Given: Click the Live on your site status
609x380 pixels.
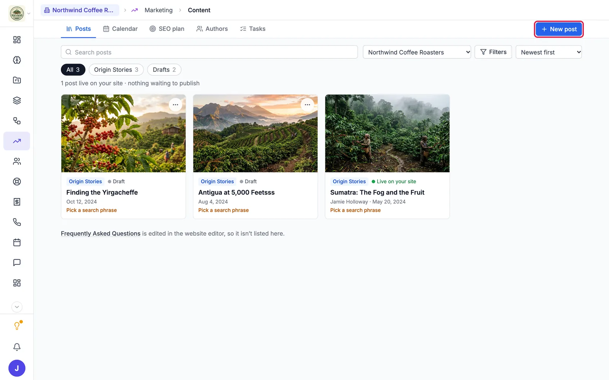Looking at the screenshot, I should (x=394, y=182).
